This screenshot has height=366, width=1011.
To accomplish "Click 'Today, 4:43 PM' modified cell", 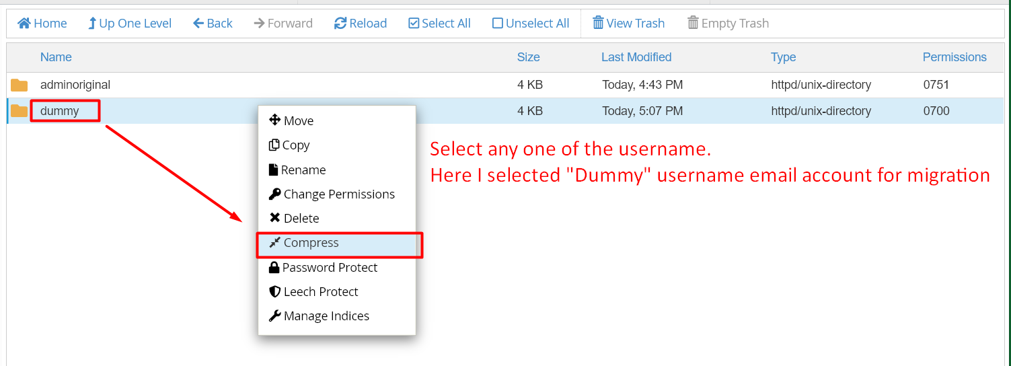I will coord(642,85).
